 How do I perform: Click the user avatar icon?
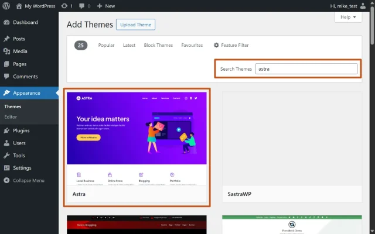tap(363, 6)
